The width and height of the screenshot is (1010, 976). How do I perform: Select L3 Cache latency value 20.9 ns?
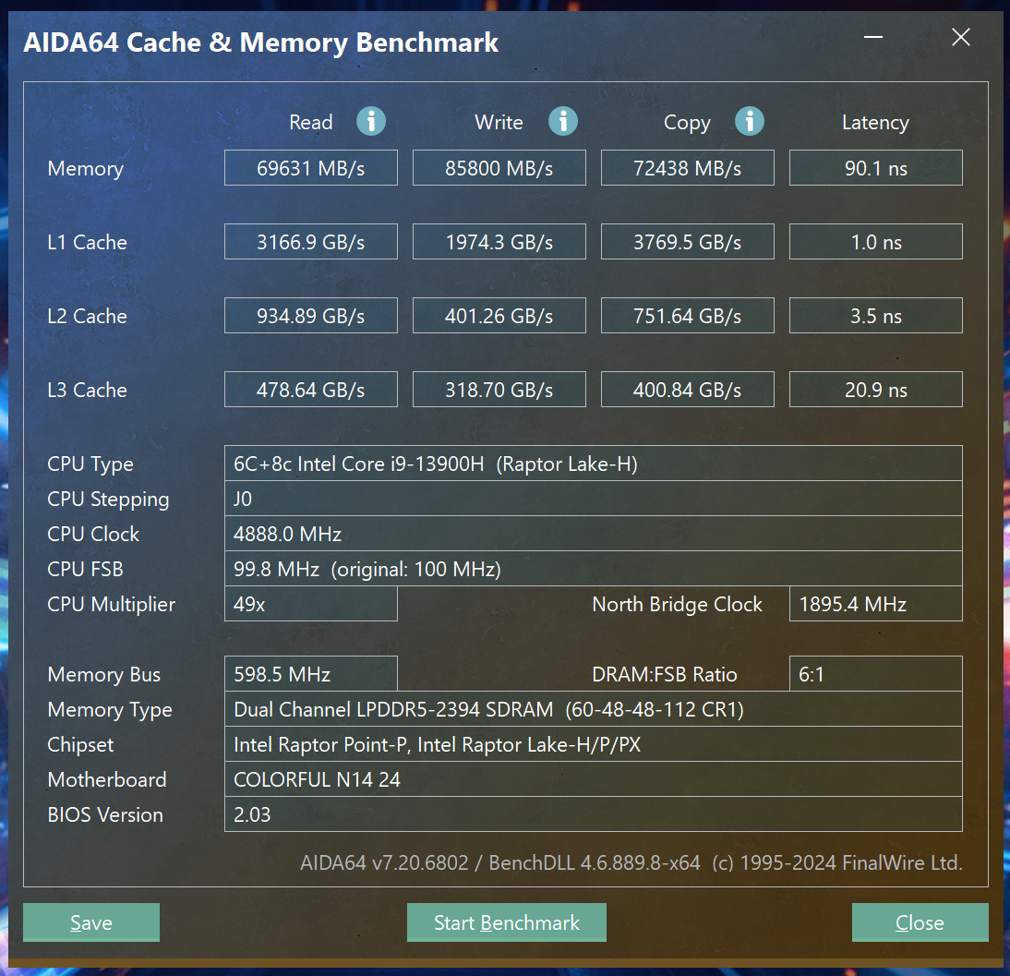coord(876,390)
